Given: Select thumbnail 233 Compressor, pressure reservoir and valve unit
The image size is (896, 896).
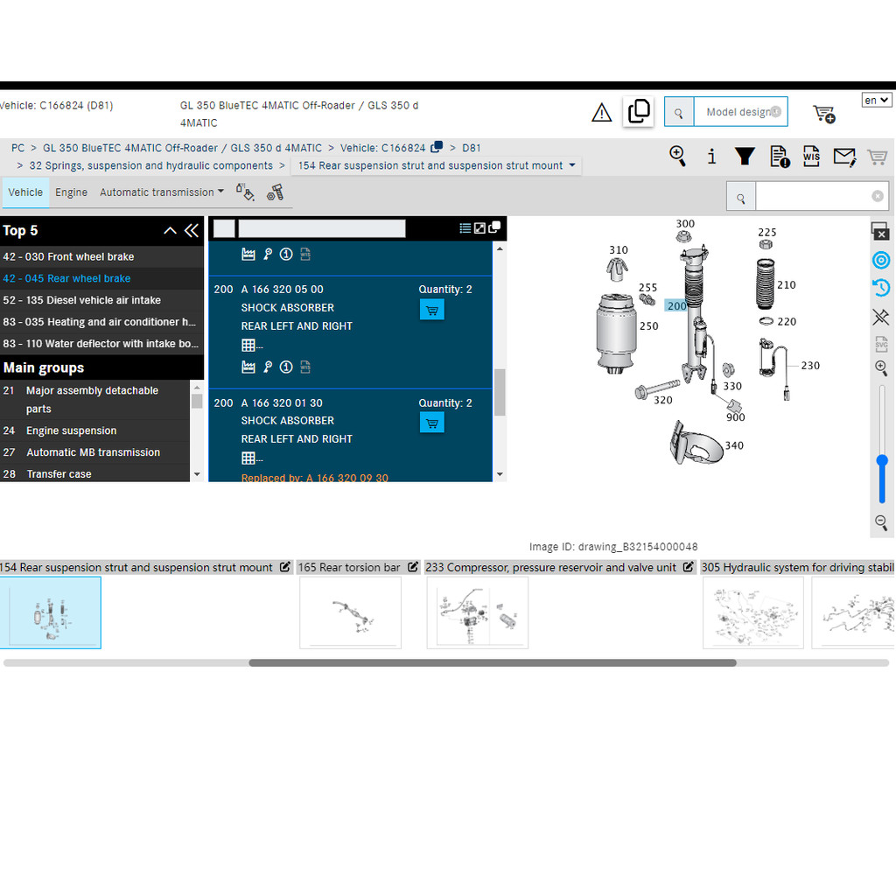Looking at the screenshot, I should tap(477, 612).
